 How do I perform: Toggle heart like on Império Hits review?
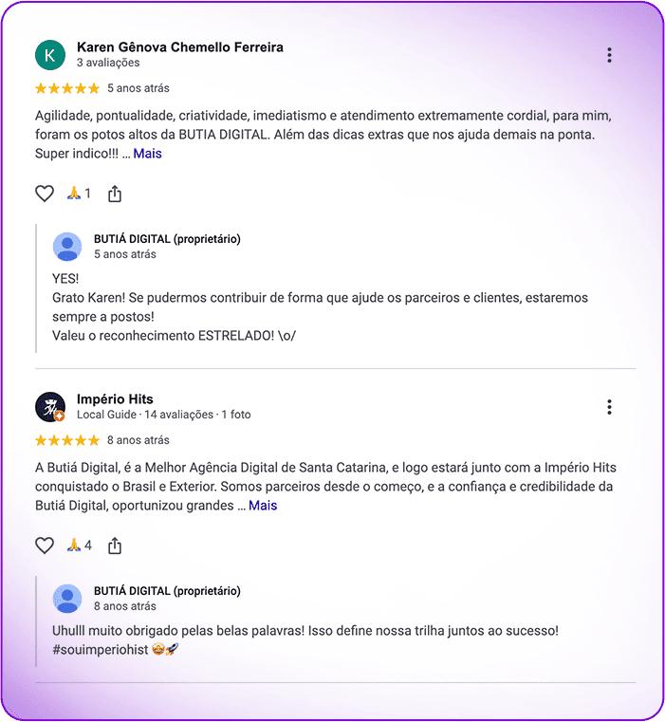tap(45, 546)
